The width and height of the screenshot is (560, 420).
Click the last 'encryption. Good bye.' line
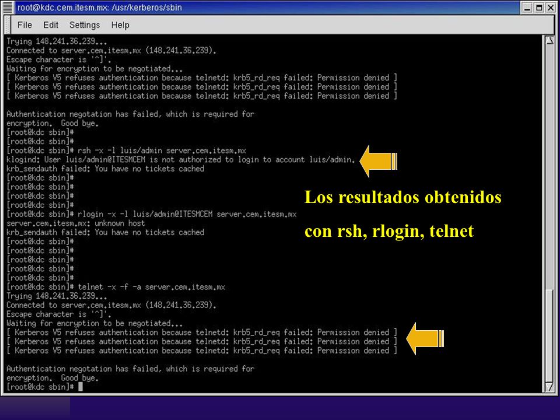pyautogui.click(x=52, y=378)
